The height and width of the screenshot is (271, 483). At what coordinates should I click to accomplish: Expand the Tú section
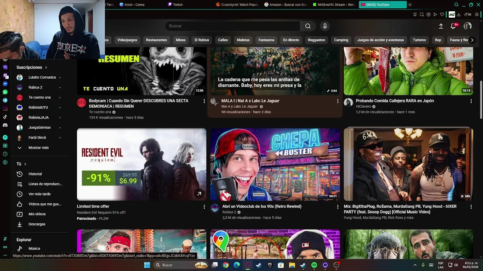tap(22, 164)
